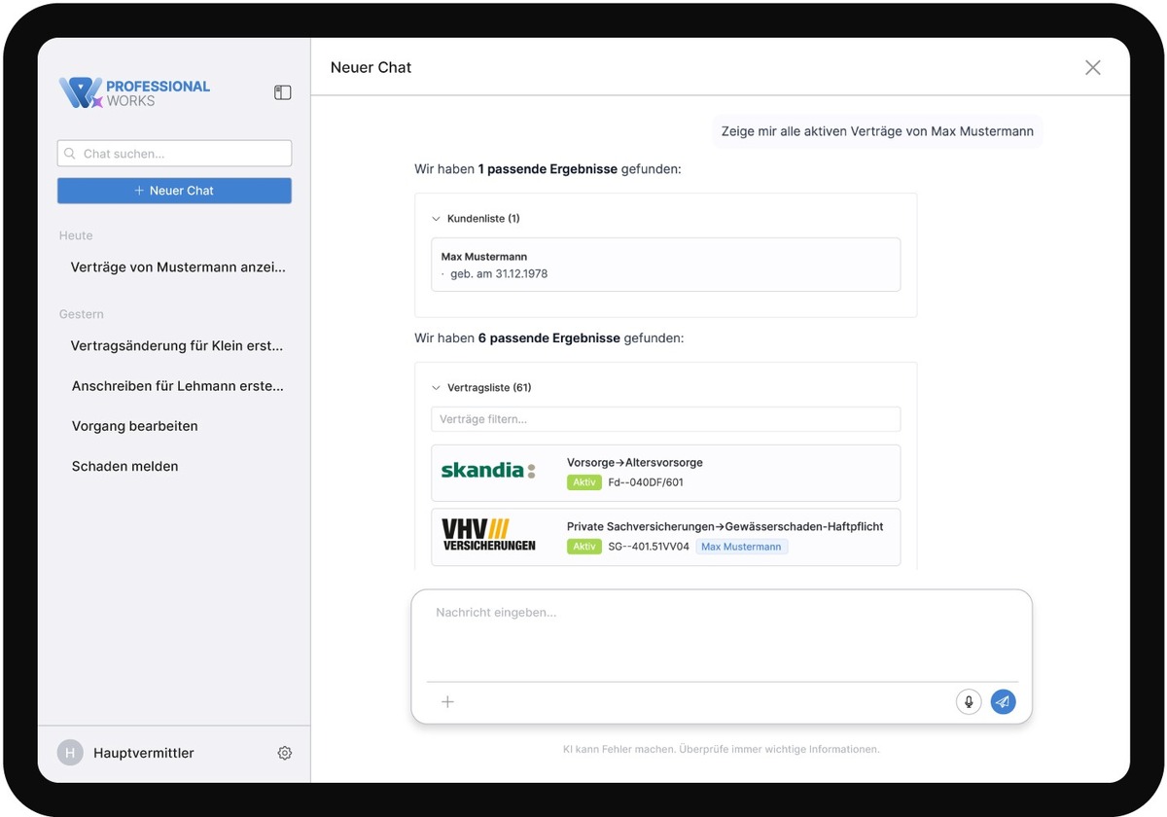Collapse the Vertragsliste section

coord(437,388)
